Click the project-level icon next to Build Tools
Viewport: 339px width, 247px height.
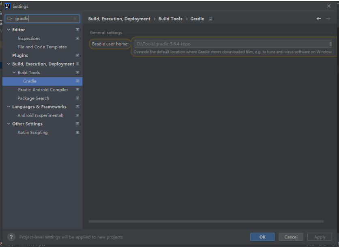pyautogui.click(x=77, y=73)
